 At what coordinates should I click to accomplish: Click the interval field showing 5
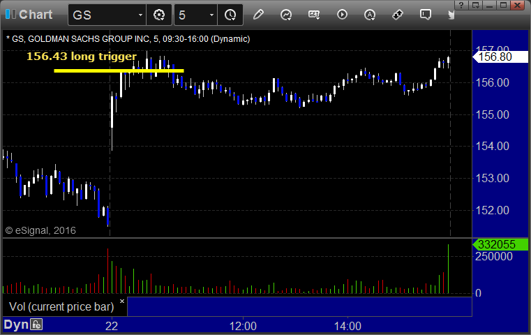pos(190,15)
